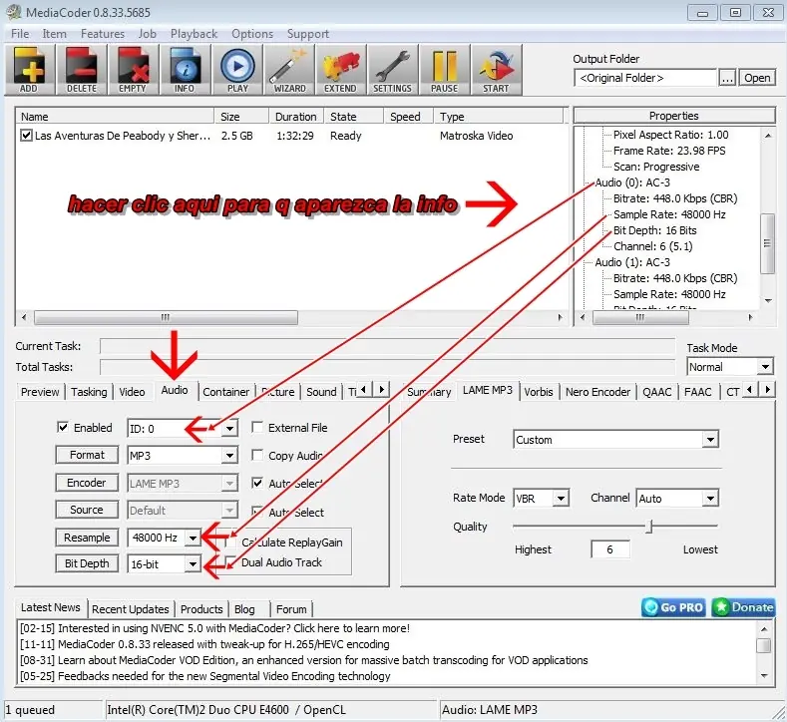This screenshot has width=787, height=722.
Task: Enable the Copy Audio checkbox
Action: [257, 455]
